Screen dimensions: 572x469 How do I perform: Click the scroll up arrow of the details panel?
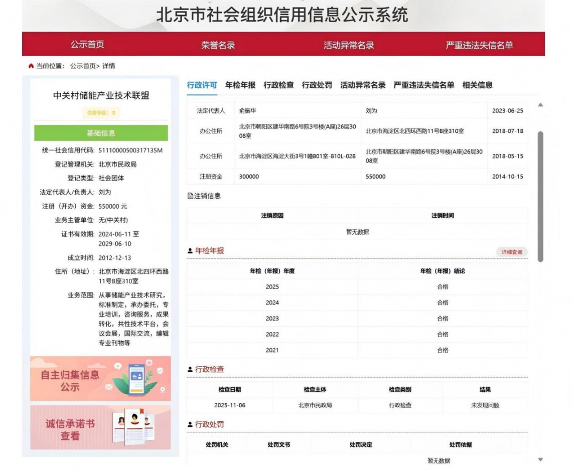(540, 105)
